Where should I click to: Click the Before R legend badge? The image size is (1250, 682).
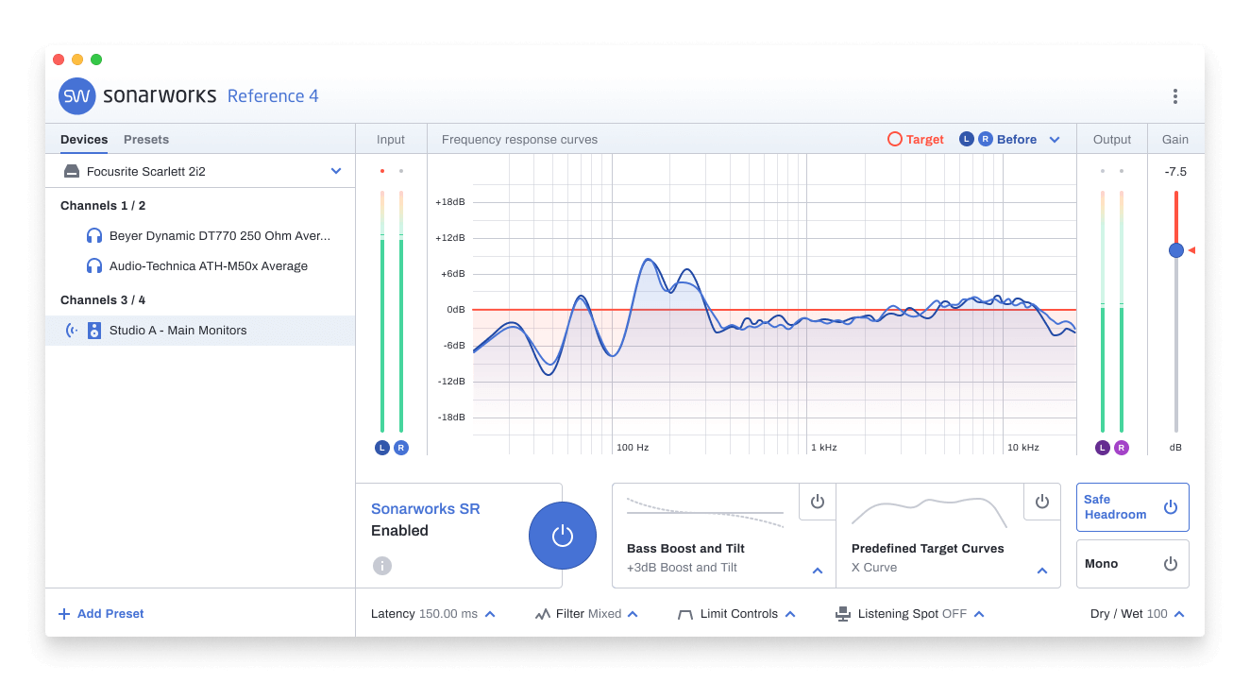(985, 139)
